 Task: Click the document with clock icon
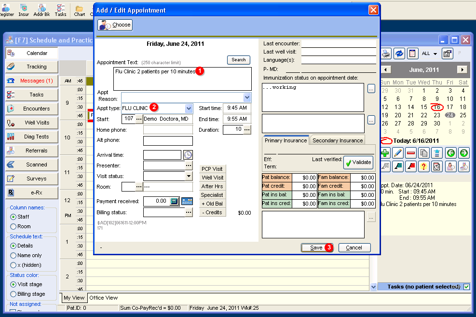click(437, 166)
